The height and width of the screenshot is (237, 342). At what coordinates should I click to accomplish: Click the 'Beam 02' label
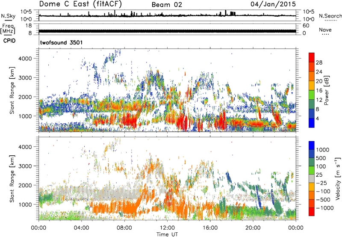tap(167, 5)
